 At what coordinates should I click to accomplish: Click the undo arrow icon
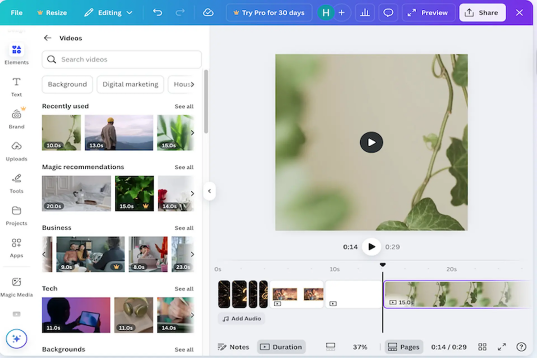(x=157, y=13)
